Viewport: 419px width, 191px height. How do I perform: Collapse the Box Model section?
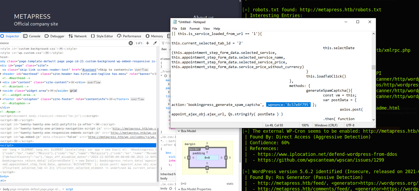pyautogui.click(x=179, y=131)
